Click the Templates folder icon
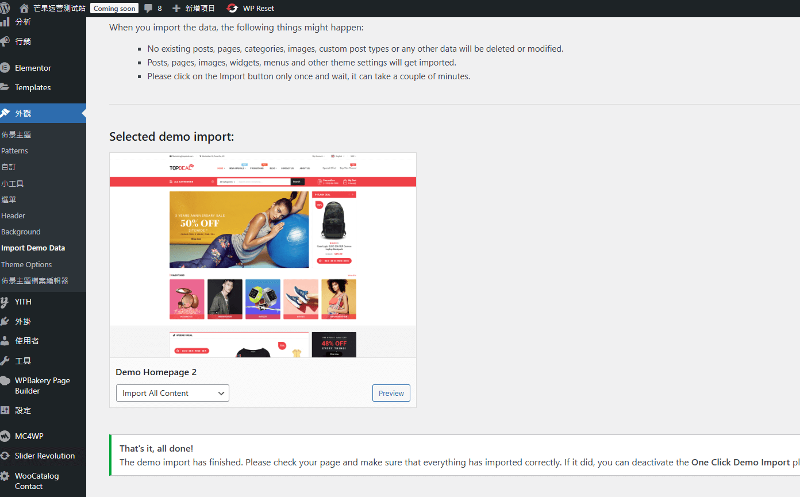Image resolution: width=800 pixels, height=497 pixels. (5, 87)
